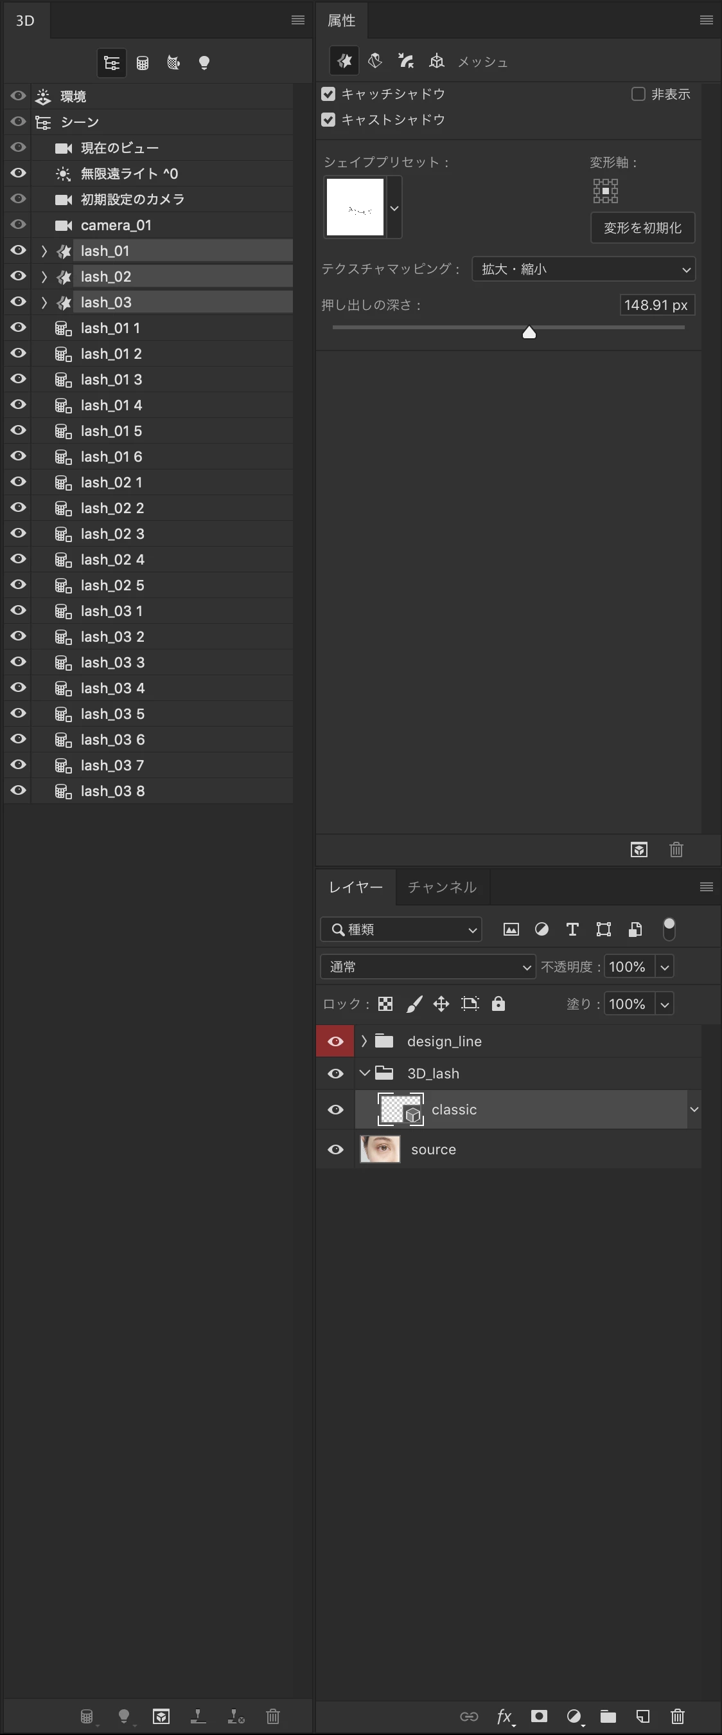This screenshot has height=1735, width=722.
Task: Select the レイヤー tab
Action: click(356, 887)
